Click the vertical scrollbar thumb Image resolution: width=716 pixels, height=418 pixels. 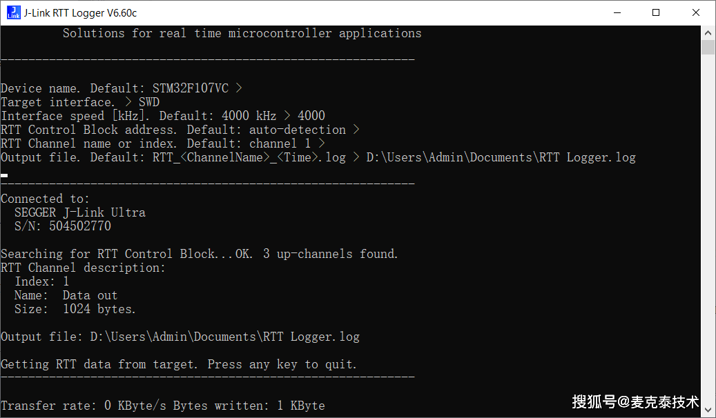coord(708,47)
